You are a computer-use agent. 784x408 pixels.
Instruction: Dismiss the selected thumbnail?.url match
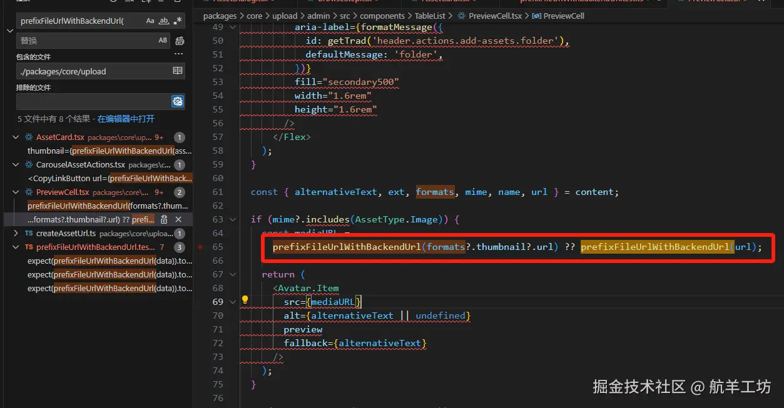click(178, 220)
